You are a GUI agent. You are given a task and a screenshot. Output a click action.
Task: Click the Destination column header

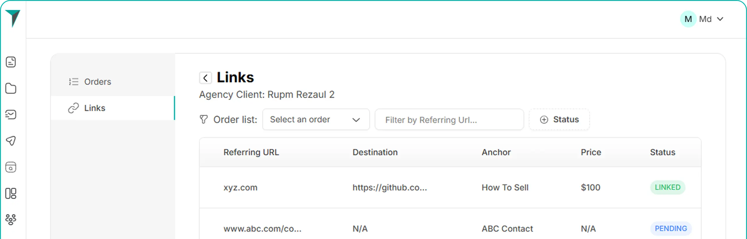click(x=375, y=152)
